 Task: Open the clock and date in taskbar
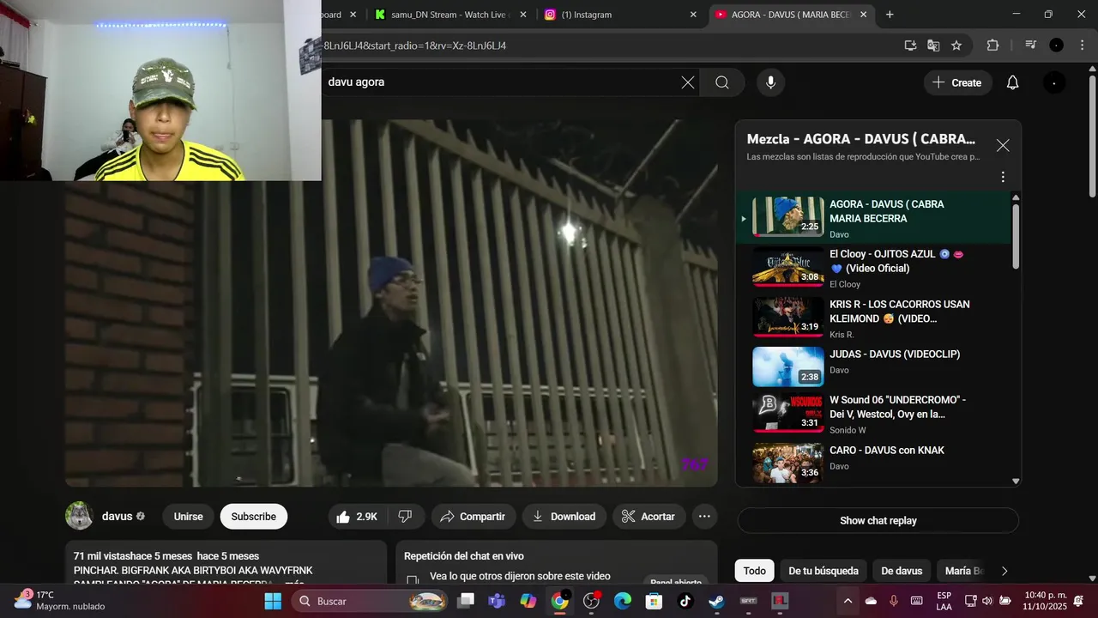1043,601
